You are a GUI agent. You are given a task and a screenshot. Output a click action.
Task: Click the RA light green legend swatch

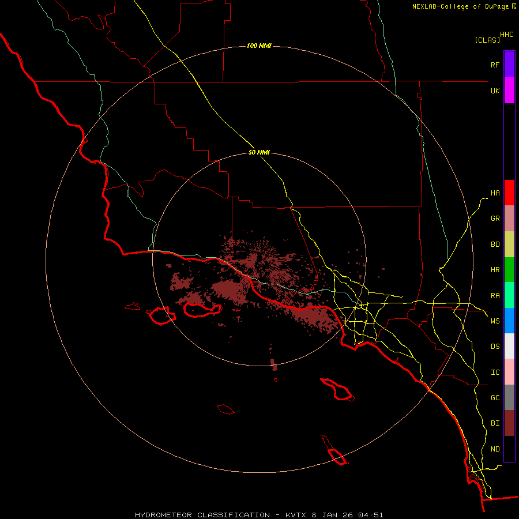[509, 295]
